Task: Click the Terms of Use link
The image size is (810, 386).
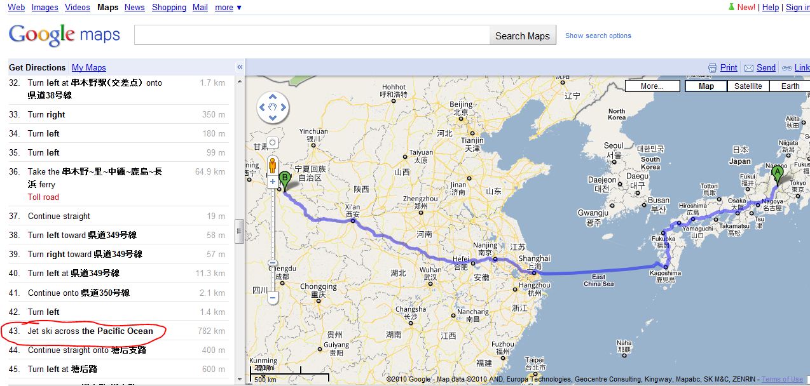Action: [782, 380]
